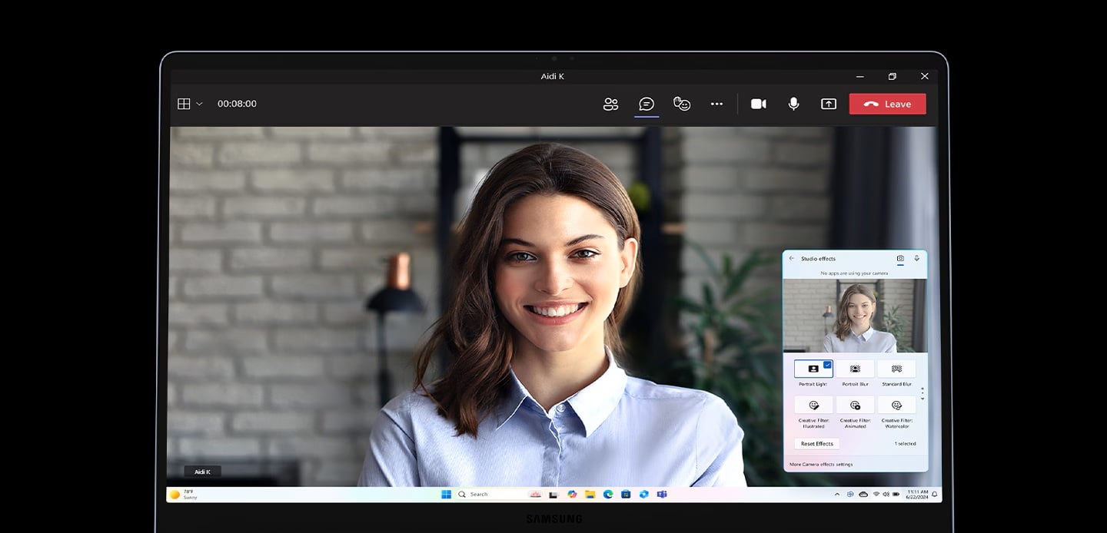Turn off the camera in call toolbar

pyautogui.click(x=758, y=104)
